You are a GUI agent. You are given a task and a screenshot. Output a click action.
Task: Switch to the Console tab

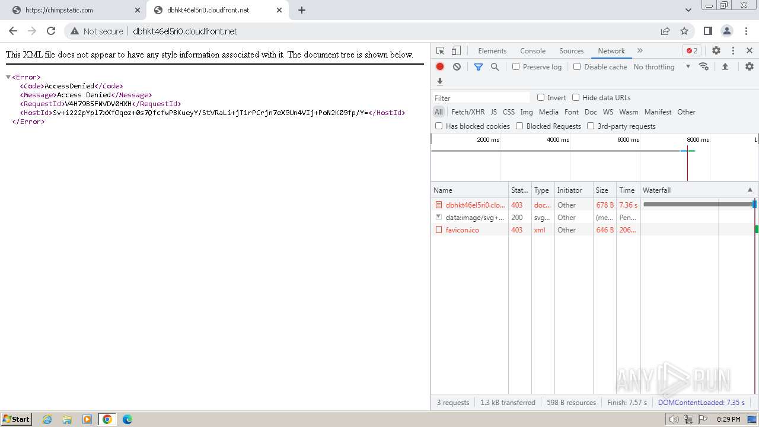point(532,50)
